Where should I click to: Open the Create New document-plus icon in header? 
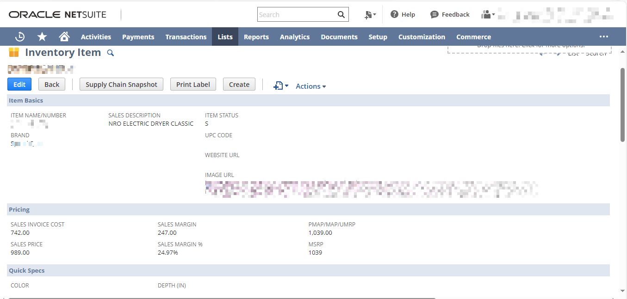coord(370,15)
